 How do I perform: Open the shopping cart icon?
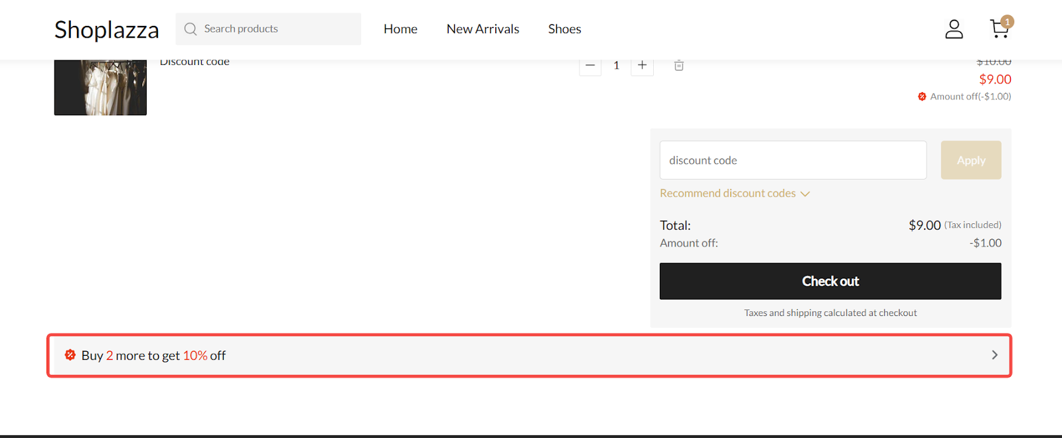pyautogui.click(x=999, y=28)
